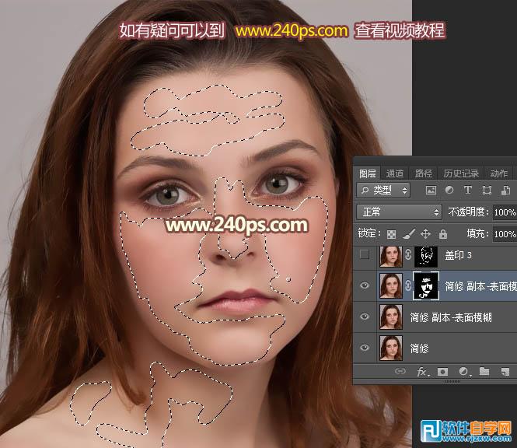517x448 pixels.
Task: Create new group folder icon
Action: (484, 372)
